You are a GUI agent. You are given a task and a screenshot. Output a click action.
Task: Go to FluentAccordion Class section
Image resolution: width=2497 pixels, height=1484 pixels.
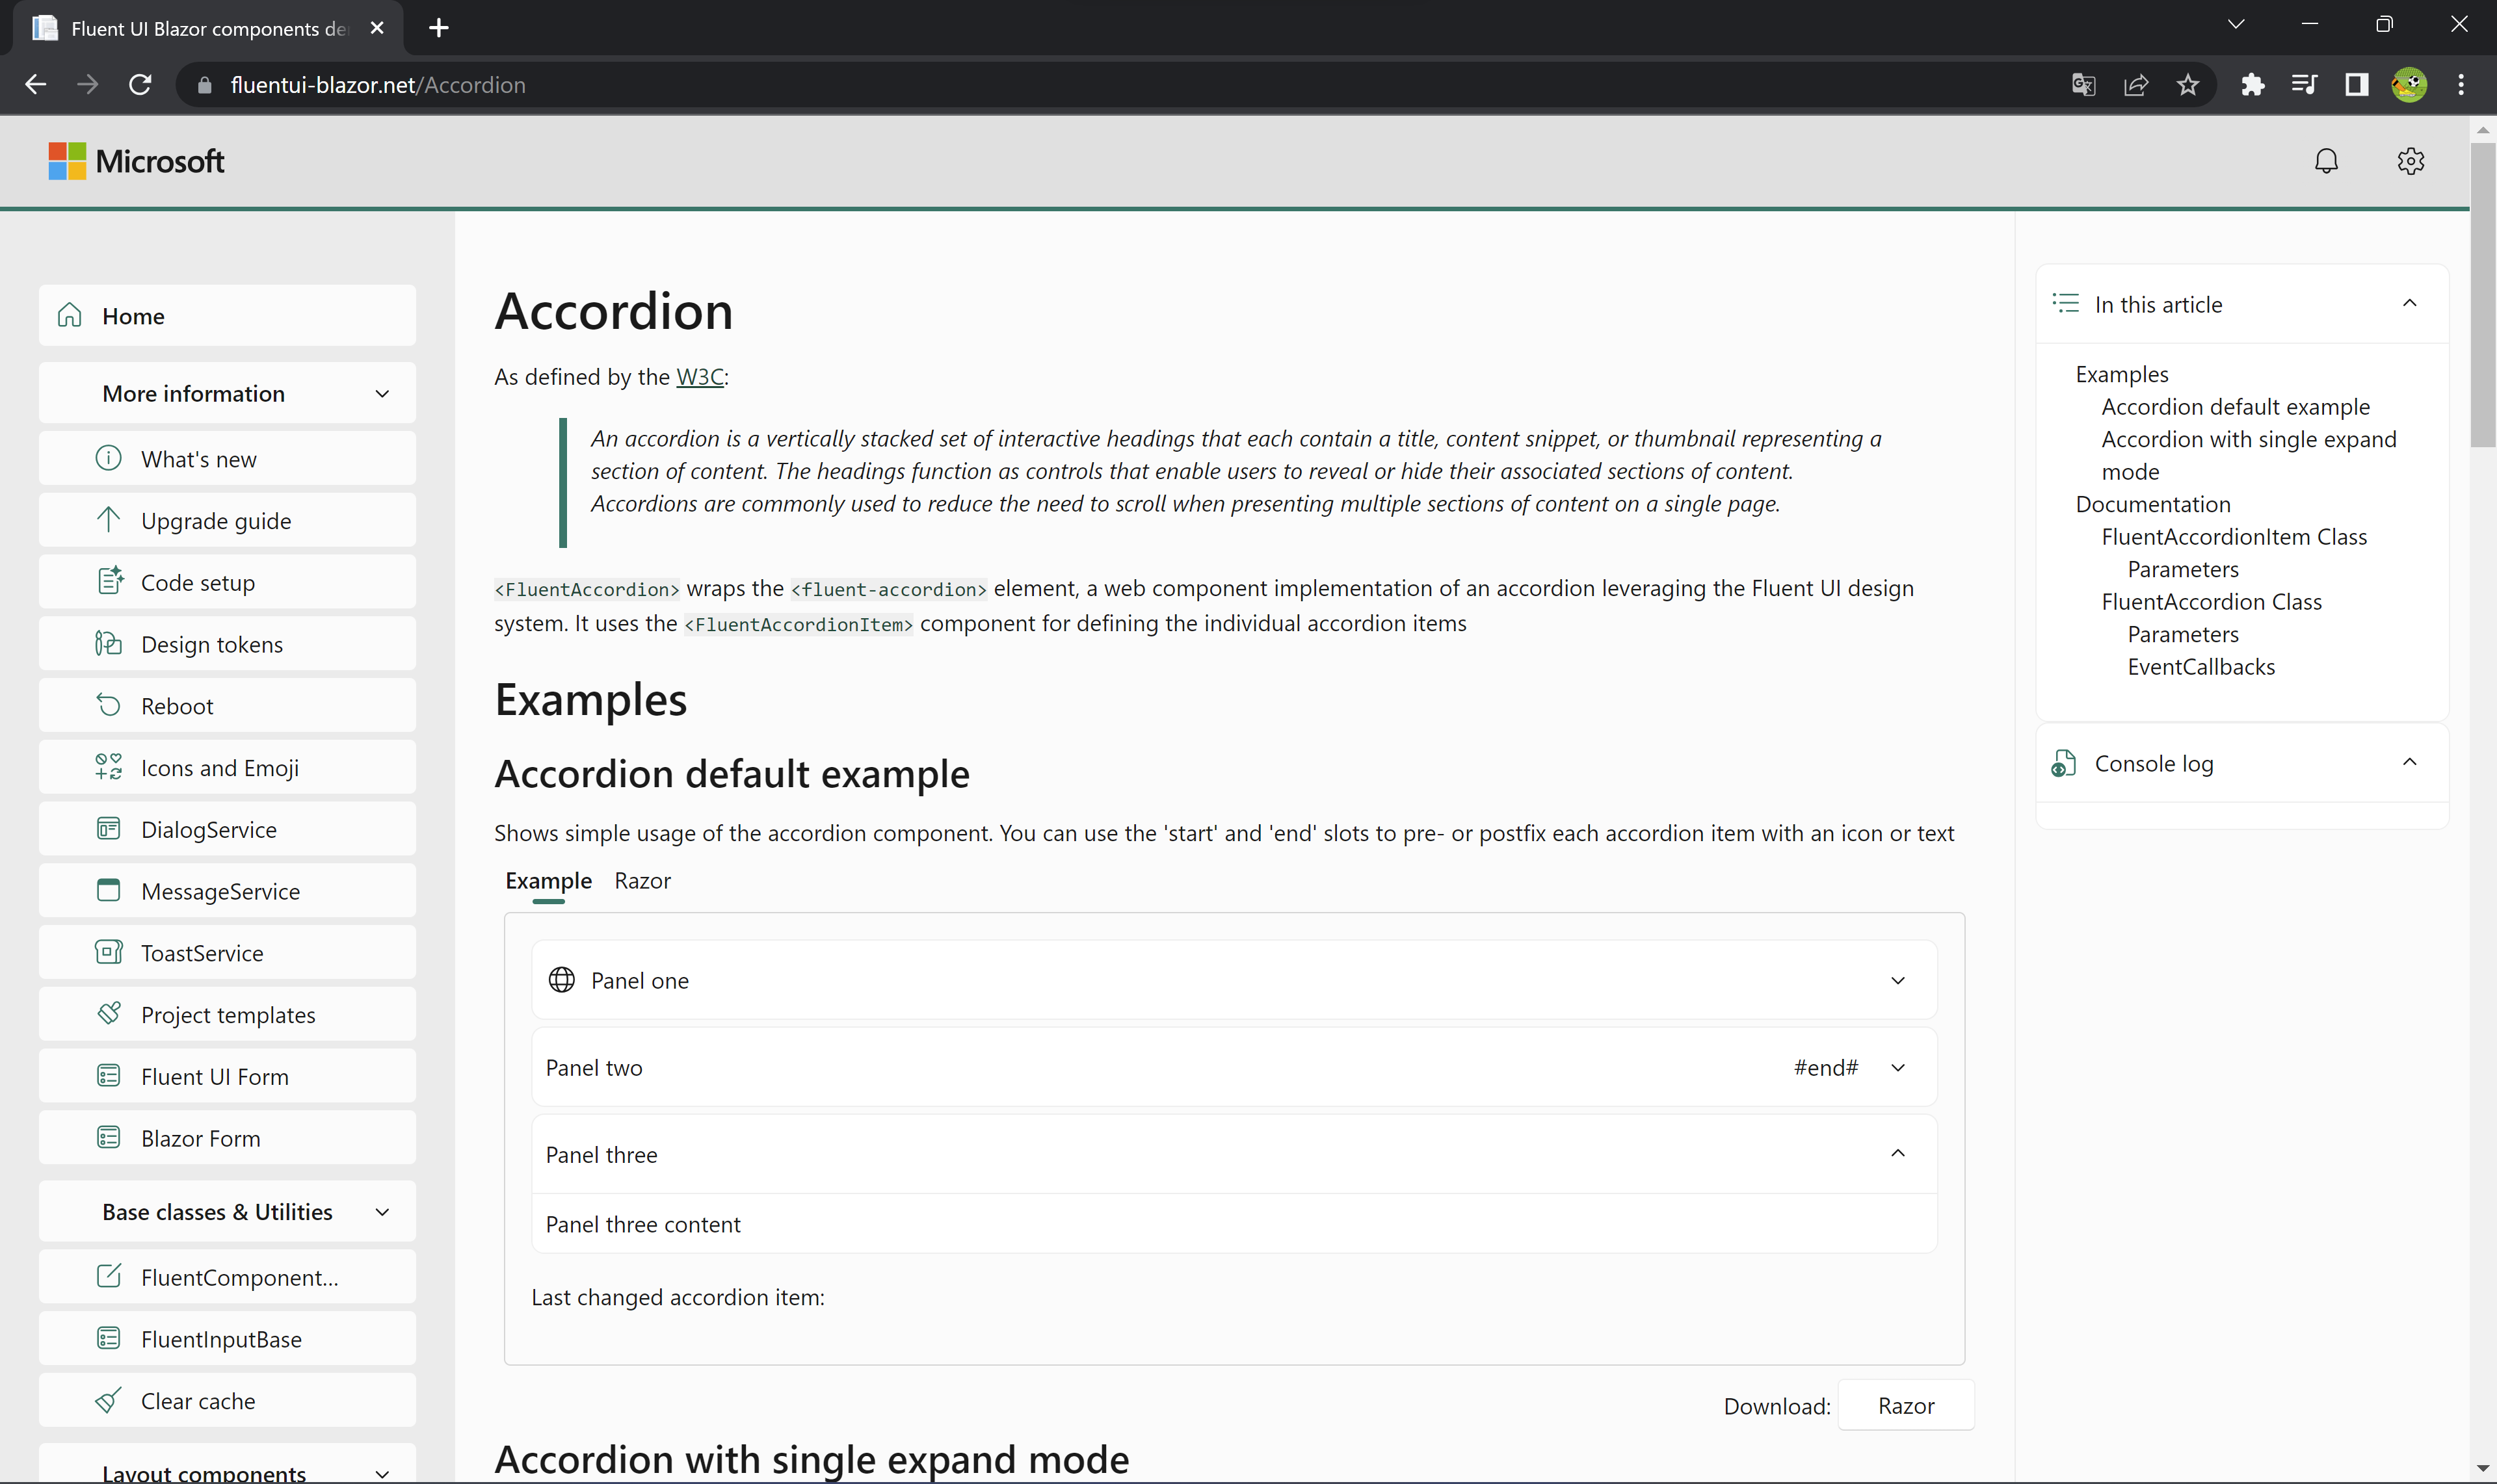click(x=2211, y=602)
